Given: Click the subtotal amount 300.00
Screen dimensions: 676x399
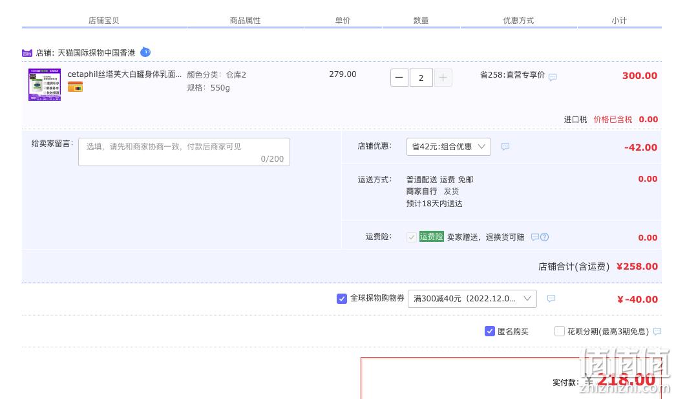Looking at the screenshot, I should click(639, 76).
